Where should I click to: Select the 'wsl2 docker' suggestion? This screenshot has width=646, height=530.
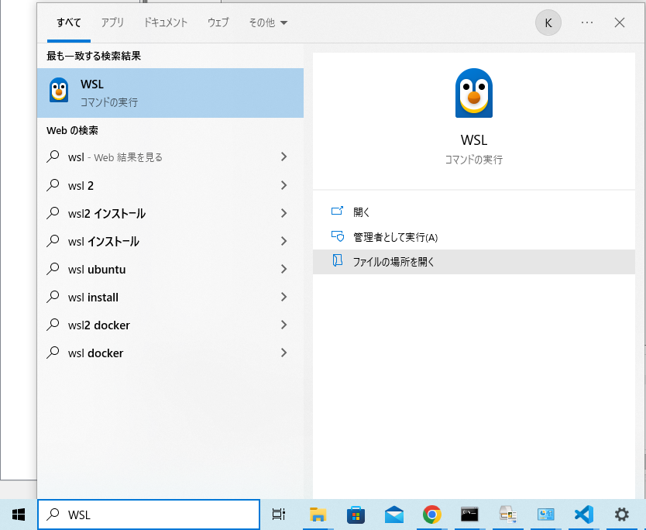(x=170, y=325)
